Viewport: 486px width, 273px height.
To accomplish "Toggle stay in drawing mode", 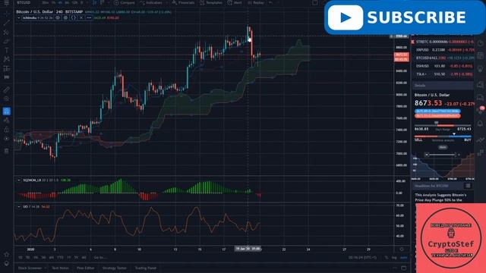I will point(7,121).
